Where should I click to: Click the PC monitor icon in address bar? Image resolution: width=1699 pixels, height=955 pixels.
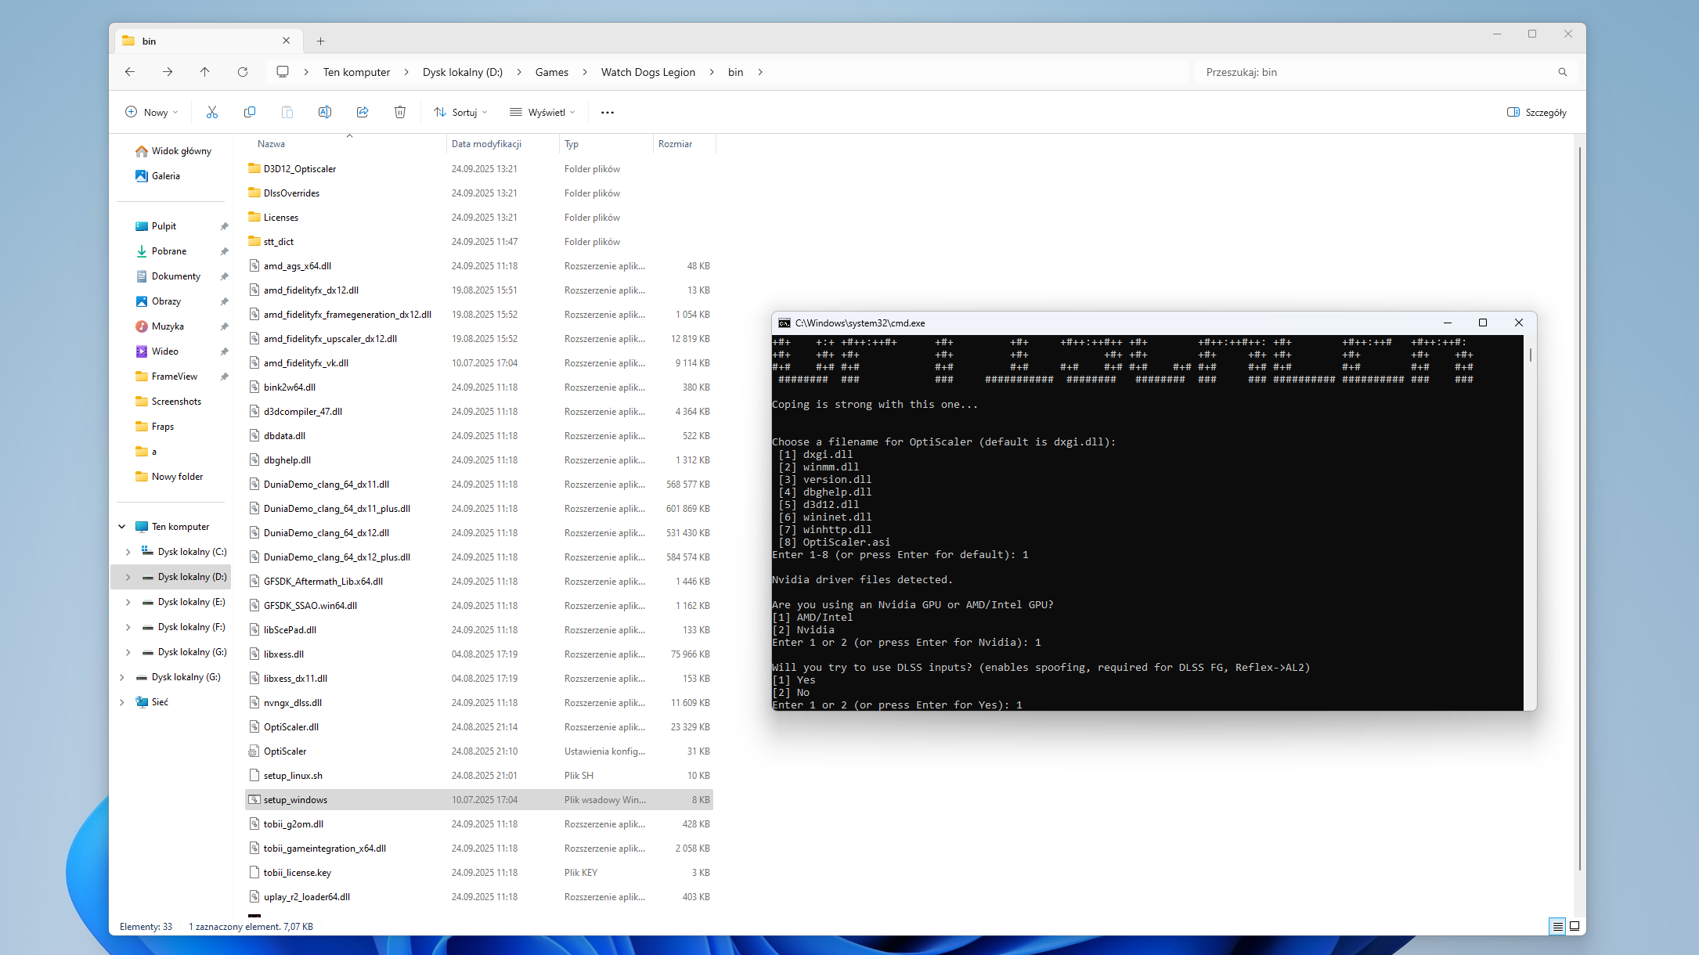pos(283,72)
